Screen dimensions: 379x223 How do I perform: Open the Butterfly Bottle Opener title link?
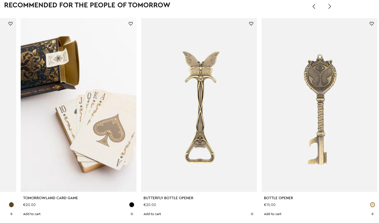[168, 198]
